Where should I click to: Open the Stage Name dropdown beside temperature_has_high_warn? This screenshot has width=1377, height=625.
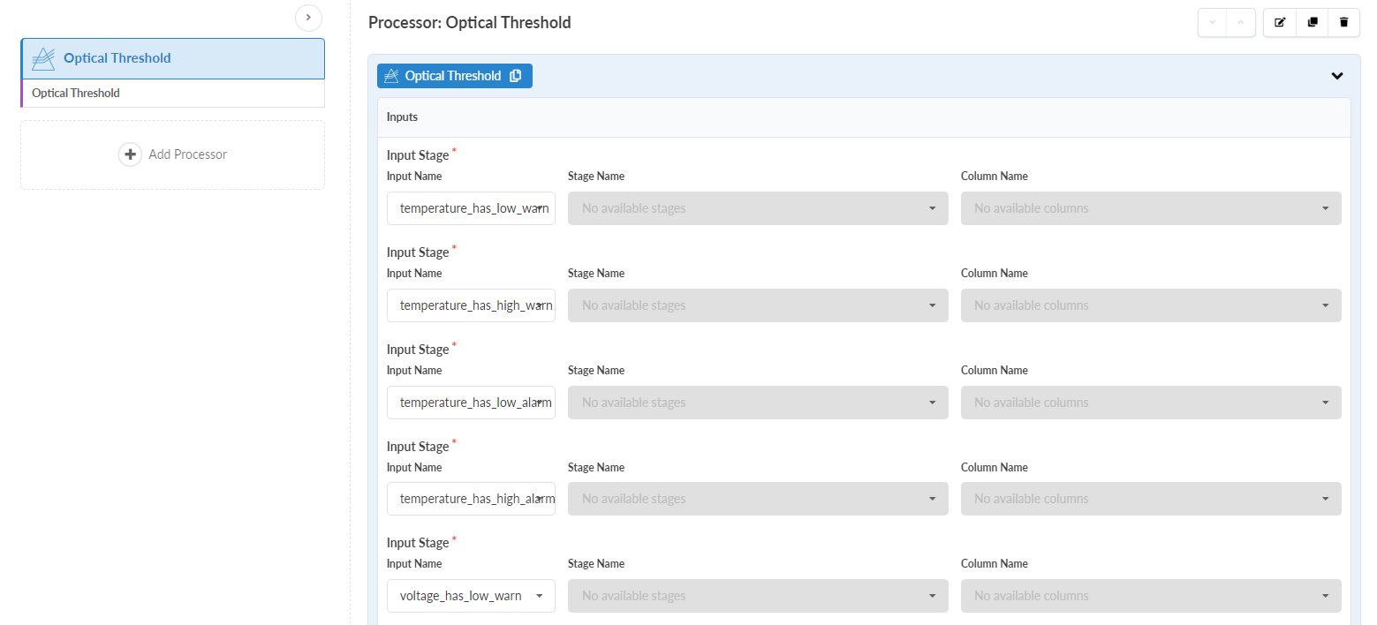pyautogui.click(x=757, y=305)
